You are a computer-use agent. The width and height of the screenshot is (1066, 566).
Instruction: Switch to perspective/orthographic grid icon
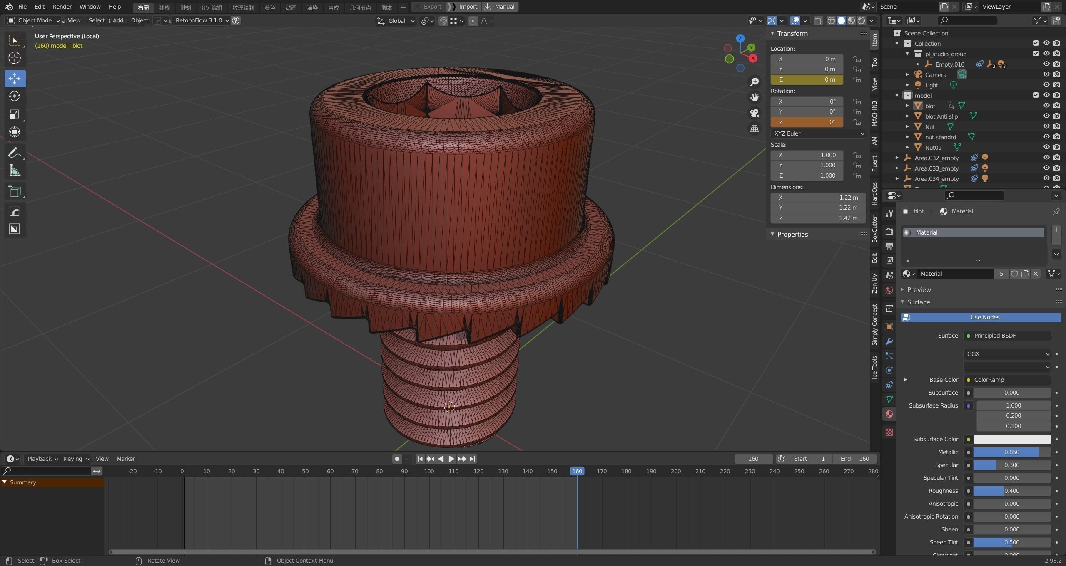754,129
